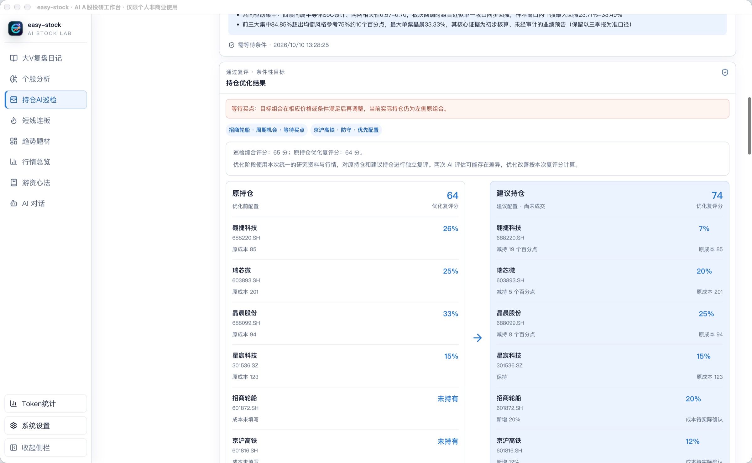
Task: Click the 短线连板 flame icon
Action: click(x=13, y=121)
